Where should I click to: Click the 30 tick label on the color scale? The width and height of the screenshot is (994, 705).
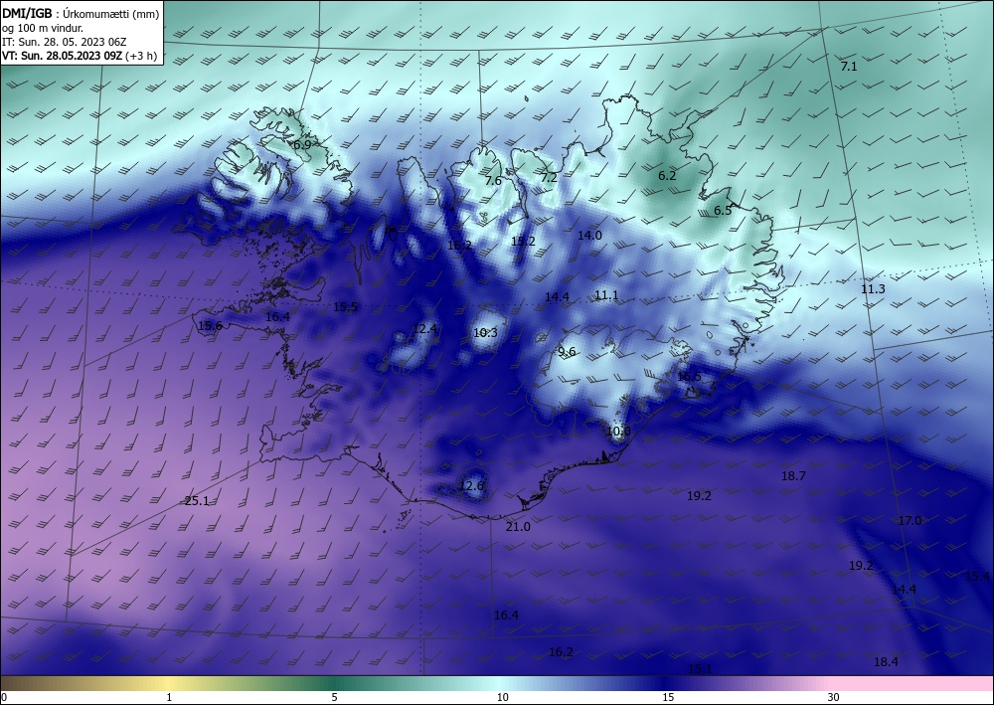coord(834,697)
